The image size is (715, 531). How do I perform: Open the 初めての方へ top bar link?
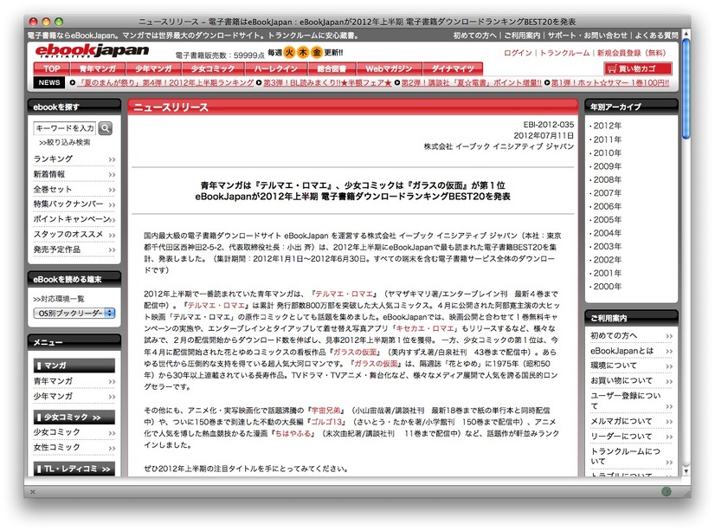[474, 36]
